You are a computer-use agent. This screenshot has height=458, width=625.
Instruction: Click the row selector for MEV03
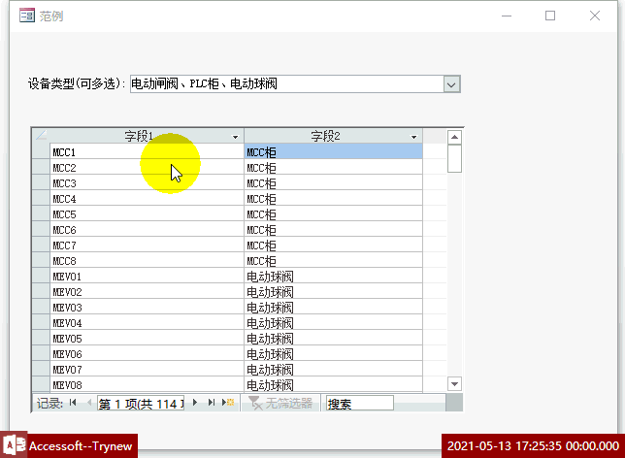click(x=41, y=308)
